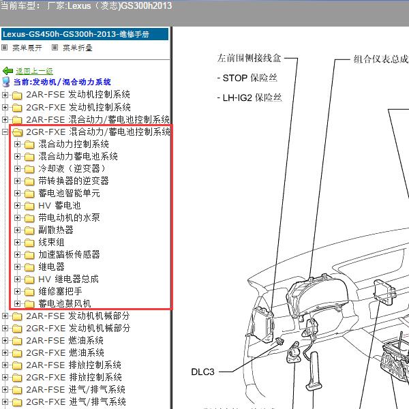Image resolution: width=409 pixels, height=409 pixels.
Task: Select 蓄电池鼓风机 tree item
Action: pyautogui.click(x=65, y=303)
